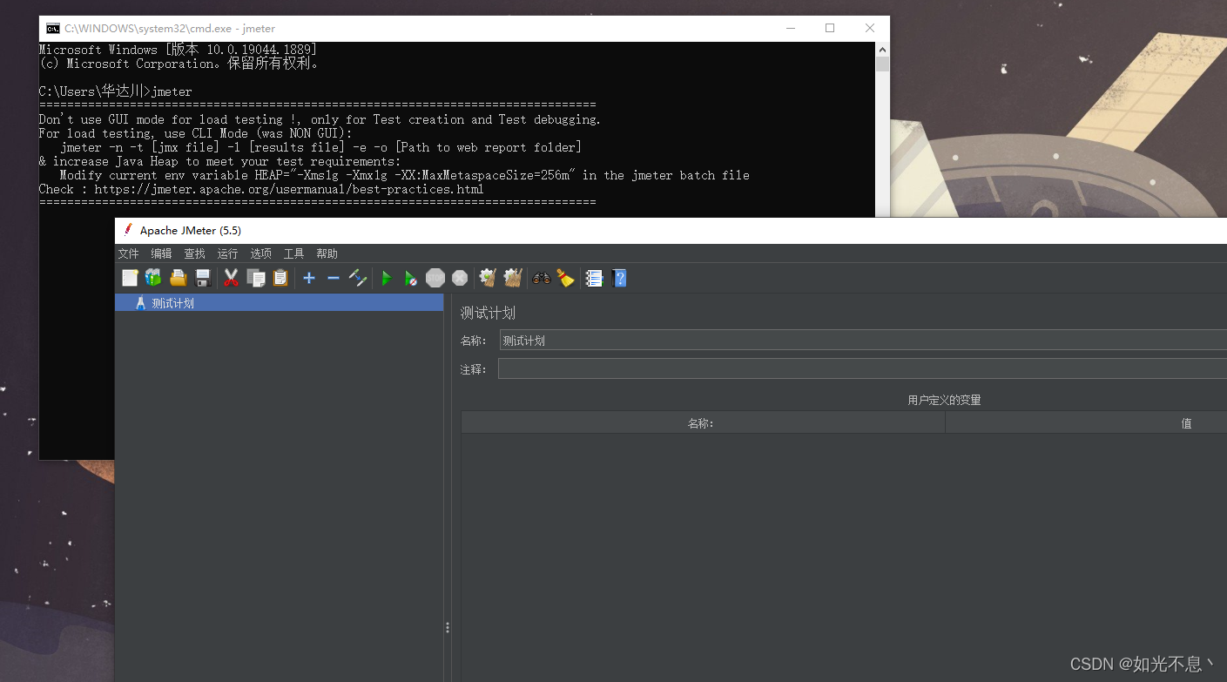Save the test plan with floppy icon

click(203, 278)
